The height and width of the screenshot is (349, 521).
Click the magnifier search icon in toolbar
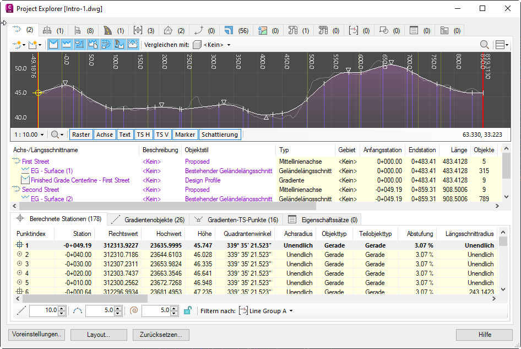tap(485, 45)
